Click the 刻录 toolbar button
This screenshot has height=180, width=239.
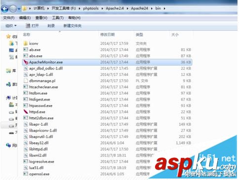click(51, 26)
